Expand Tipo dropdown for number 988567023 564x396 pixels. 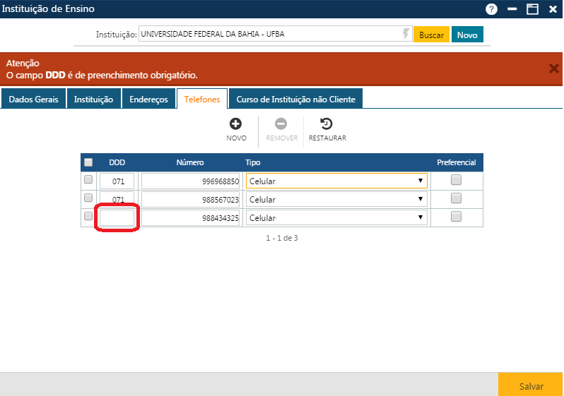coord(336,199)
